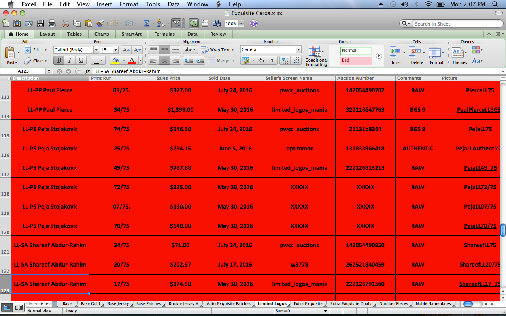506x316 pixels.
Task: Click the AutoSum sigma icon
Action: click(146, 24)
